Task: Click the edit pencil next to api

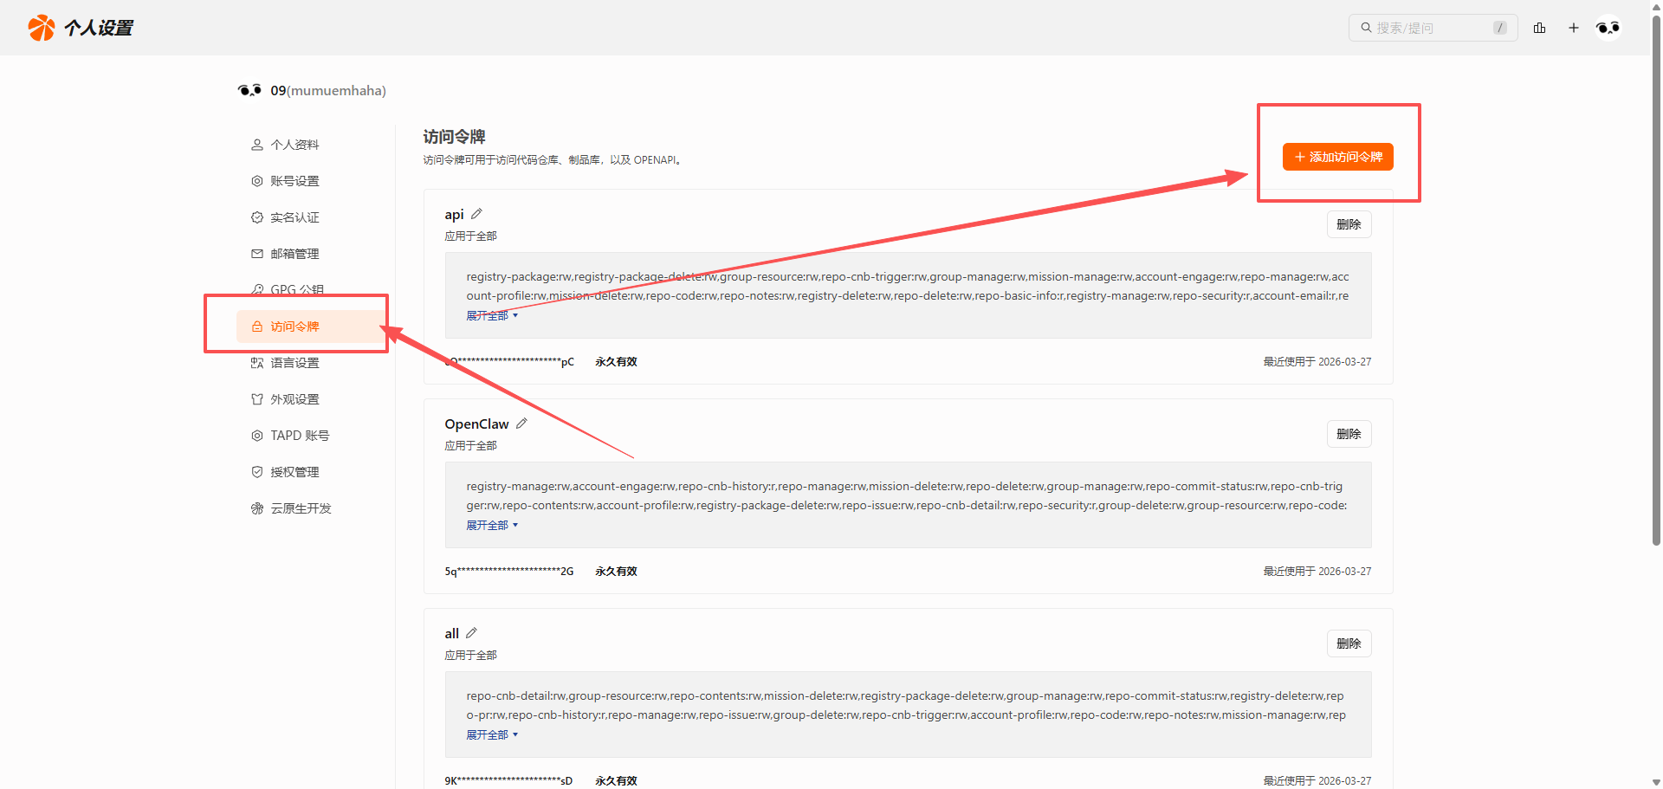Action: [476, 214]
